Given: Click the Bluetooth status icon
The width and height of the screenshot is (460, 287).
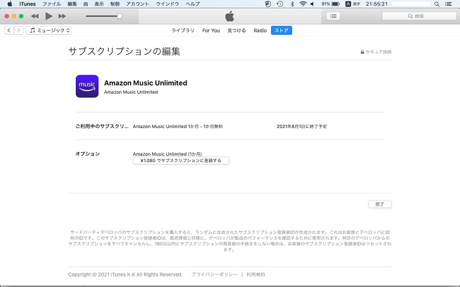Looking at the screenshot, I should [x=292, y=4].
